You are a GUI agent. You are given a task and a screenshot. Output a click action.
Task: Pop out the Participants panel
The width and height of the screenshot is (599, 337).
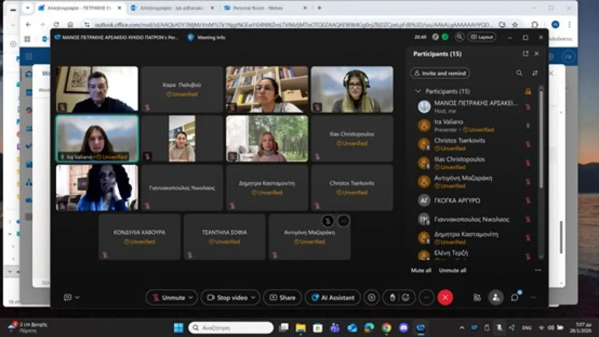point(525,54)
